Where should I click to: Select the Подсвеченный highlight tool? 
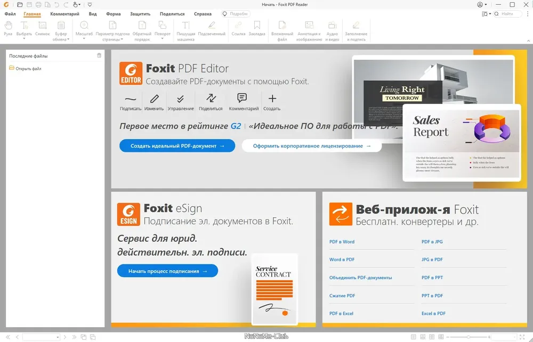point(212,29)
